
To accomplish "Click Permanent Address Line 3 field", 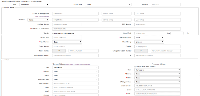I will [x=158, y=94].
